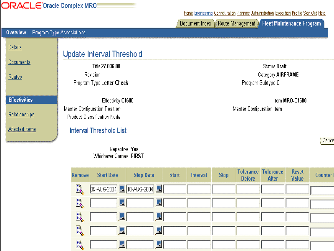The image size is (334, 251).
Task: Open Overview subtab
Action: pyautogui.click(x=16, y=33)
